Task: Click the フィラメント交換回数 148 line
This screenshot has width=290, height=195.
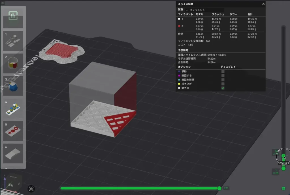Action: [x=194, y=41]
